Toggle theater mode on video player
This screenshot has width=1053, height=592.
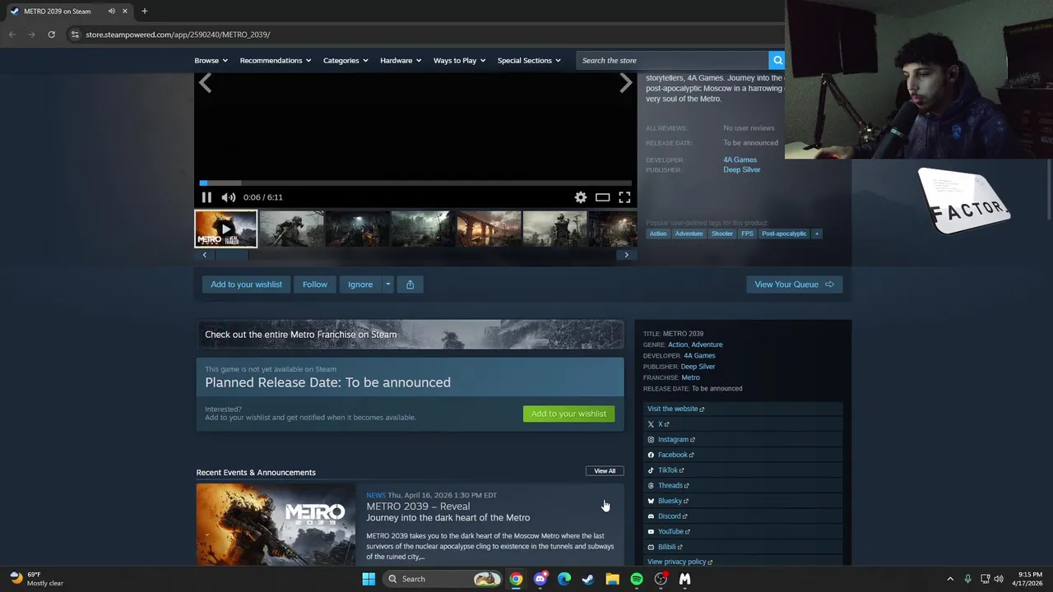point(603,197)
